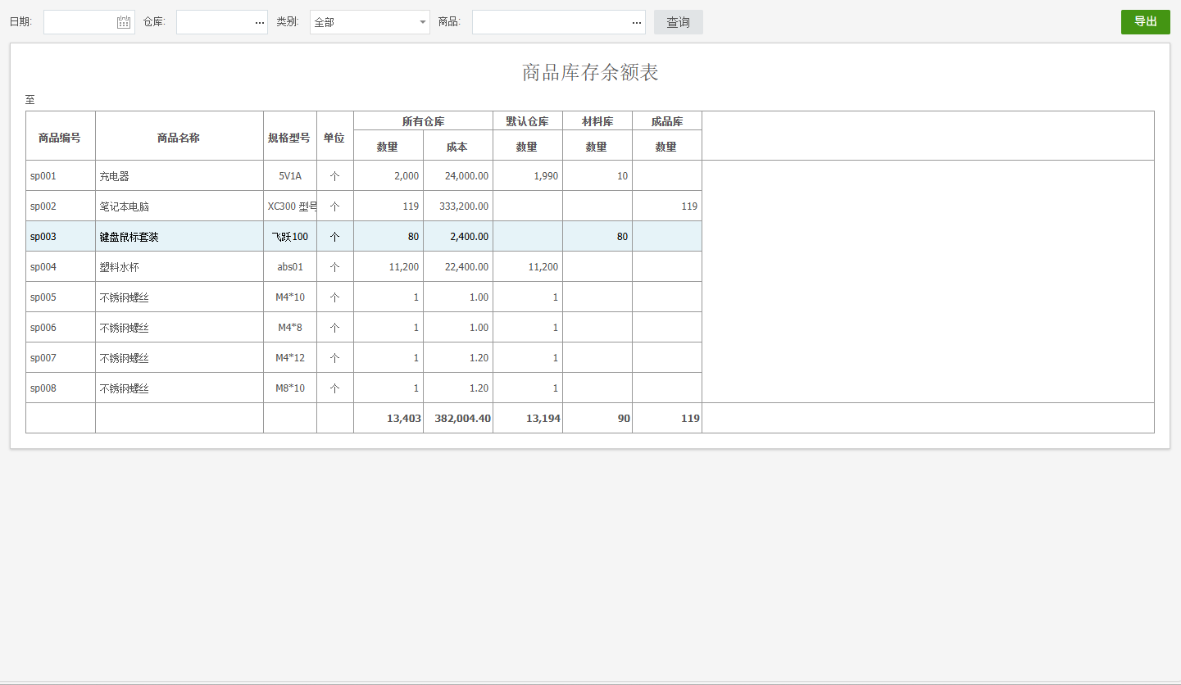Click the 默认仓库 group header
Viewport: 1181px width, 685px height.
[x=527, y=121]
